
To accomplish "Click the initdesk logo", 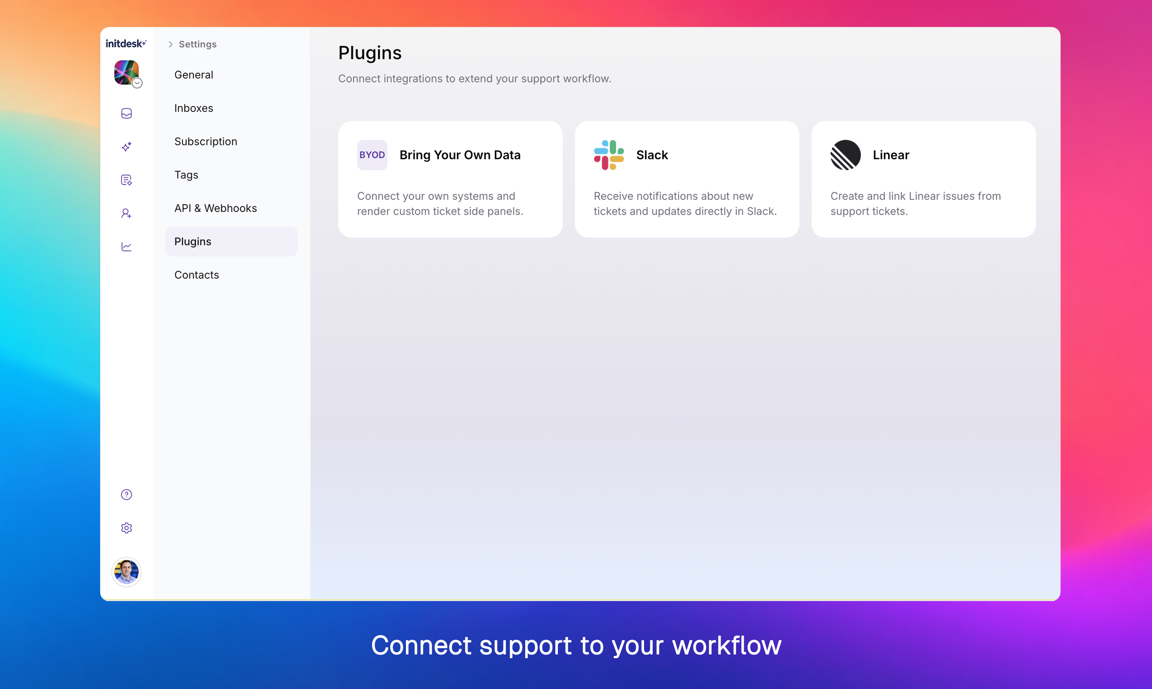I will coord(126,44).
